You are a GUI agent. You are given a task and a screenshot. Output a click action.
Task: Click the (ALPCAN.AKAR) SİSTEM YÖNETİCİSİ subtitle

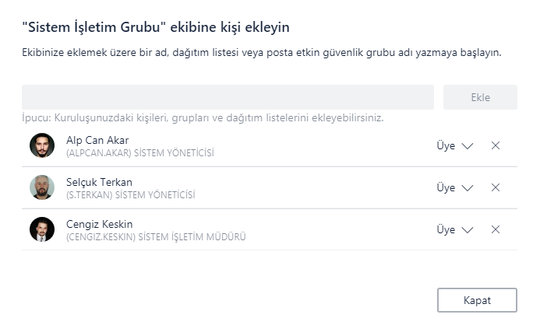139,153
